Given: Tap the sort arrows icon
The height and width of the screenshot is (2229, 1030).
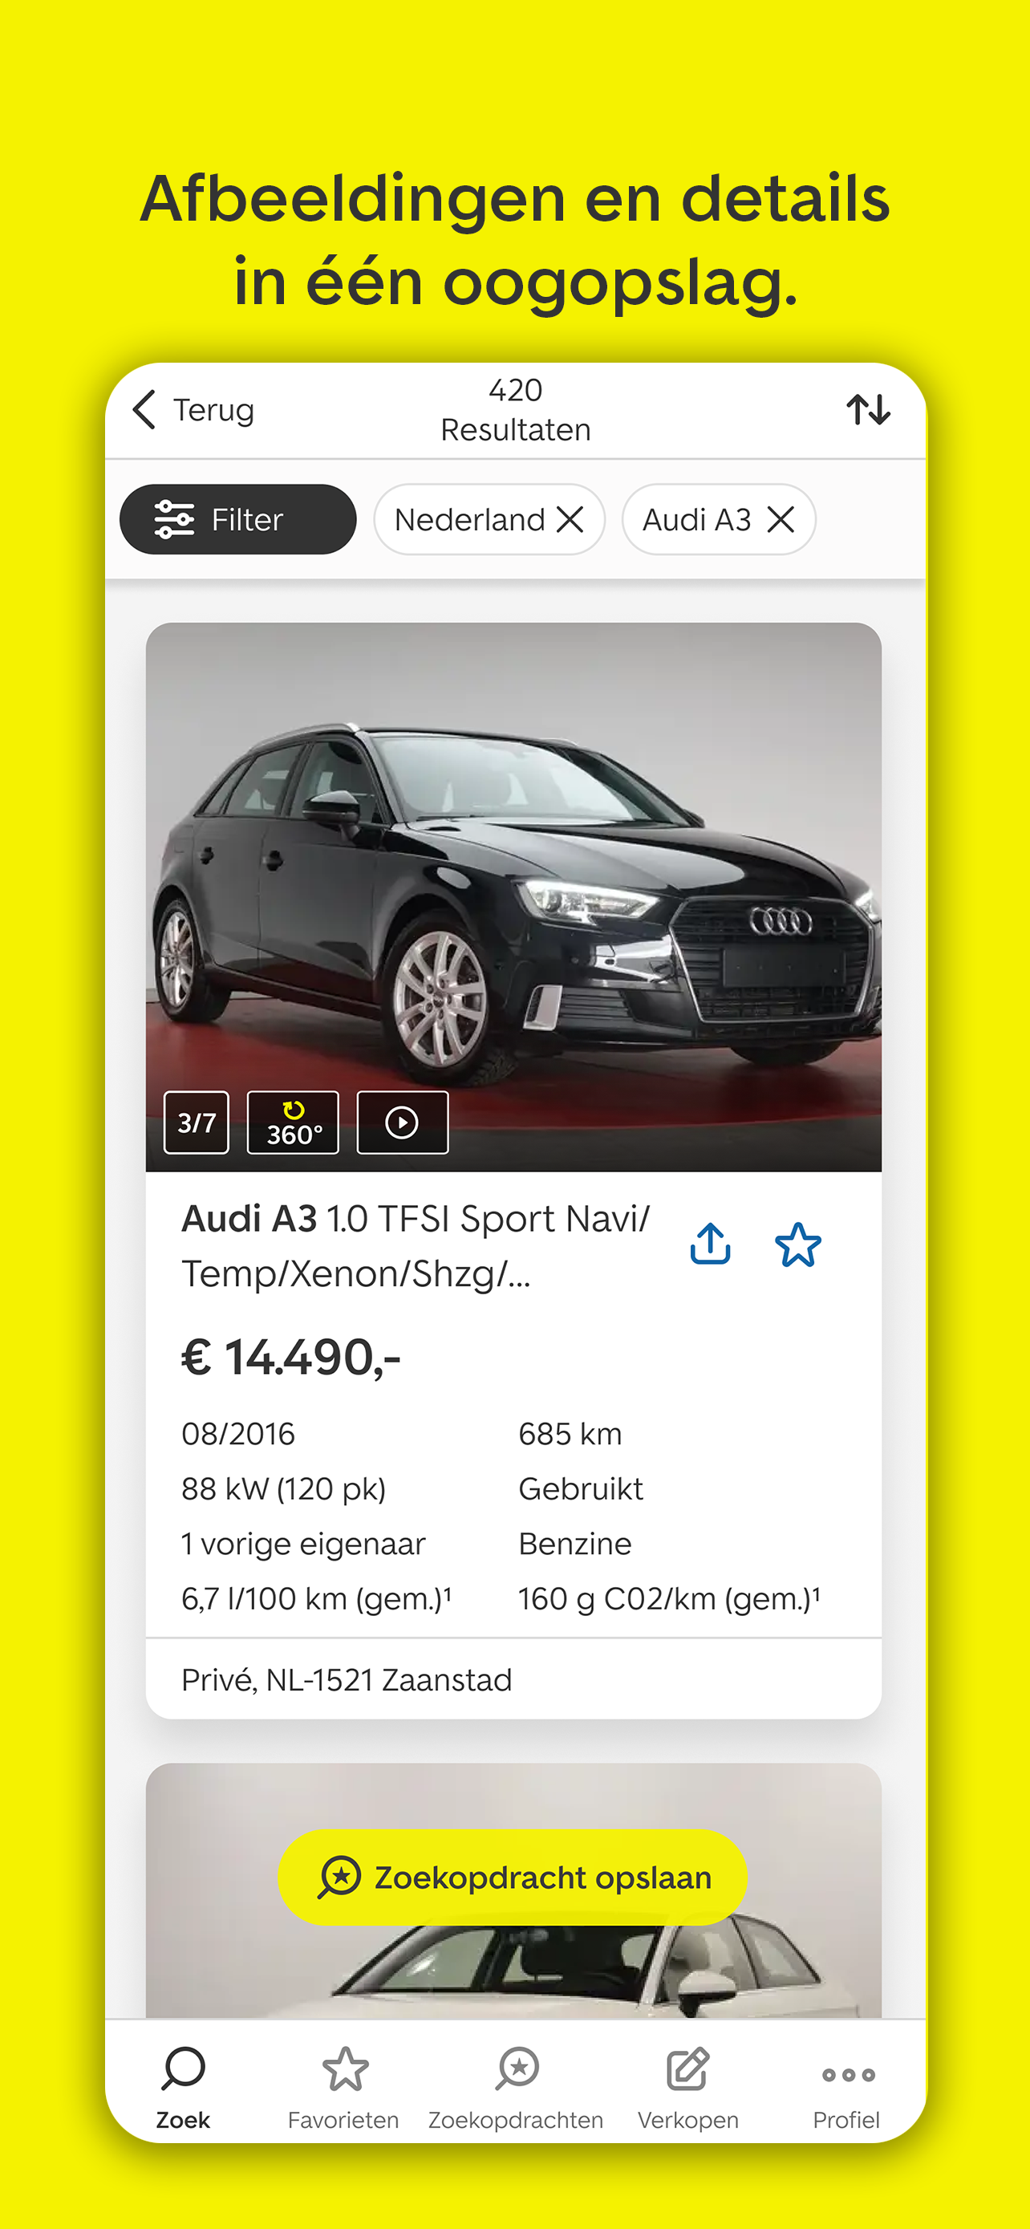Looking at the screenshot, I should pos(868,409).
